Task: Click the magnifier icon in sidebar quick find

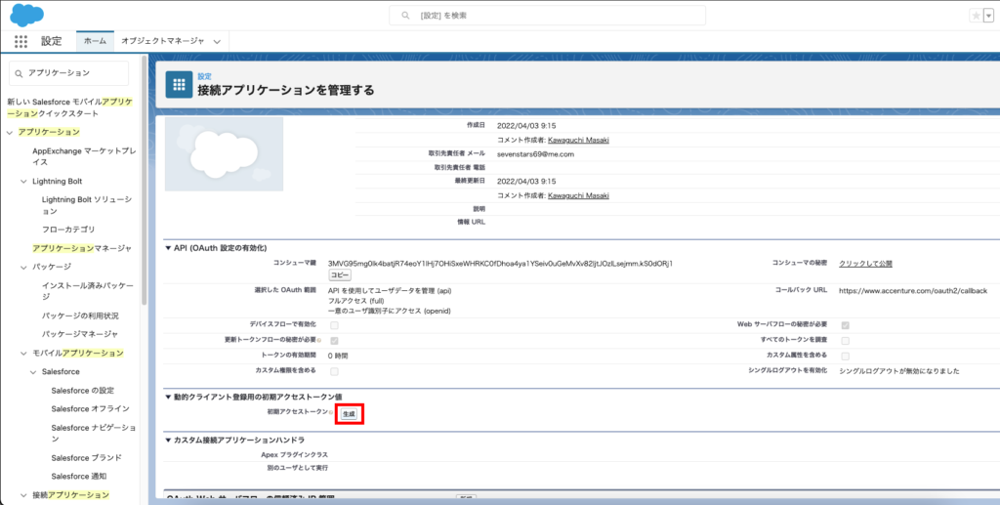Action: pyautogui.click(x=20, y=73)
